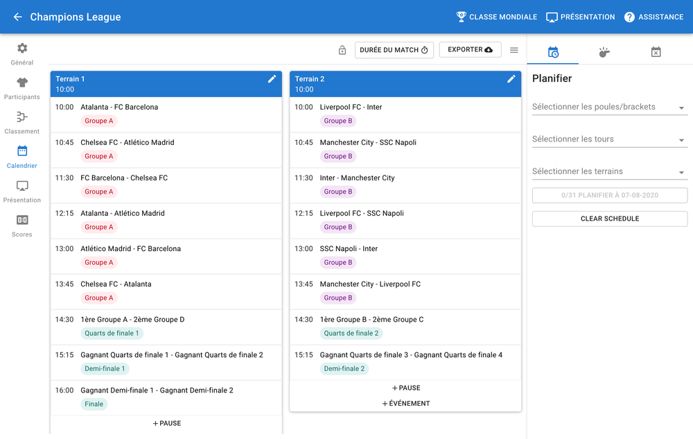Select Inter - Manchester City match
This screenshot has width=693, height=439.
coord(405,186)
